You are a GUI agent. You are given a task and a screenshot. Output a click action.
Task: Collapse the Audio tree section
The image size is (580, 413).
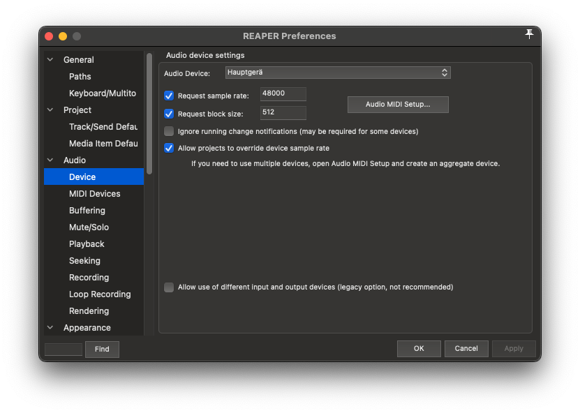tap(50, 160)
